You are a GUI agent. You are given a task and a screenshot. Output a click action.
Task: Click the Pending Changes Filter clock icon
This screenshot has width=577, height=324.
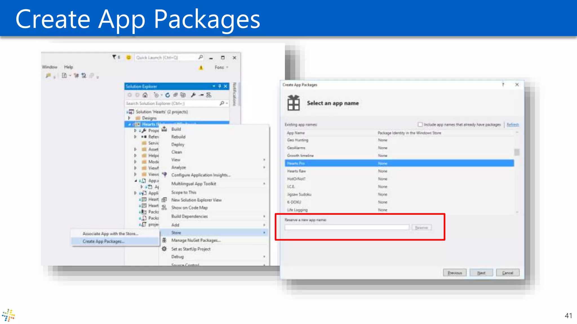pos(156,95)
